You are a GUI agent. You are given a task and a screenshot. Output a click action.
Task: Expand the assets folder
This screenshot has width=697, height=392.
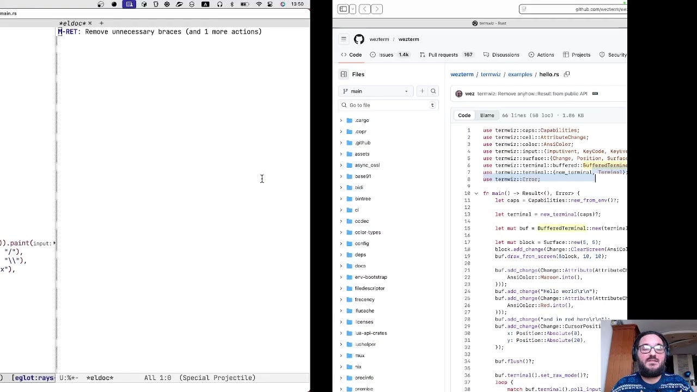click(341, 154)
